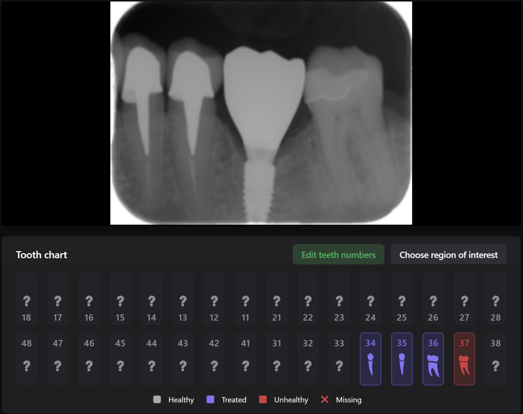This screenshot has height=414, width=523.
Task: Select the purple Treated legend square
Action: point(210,400)
